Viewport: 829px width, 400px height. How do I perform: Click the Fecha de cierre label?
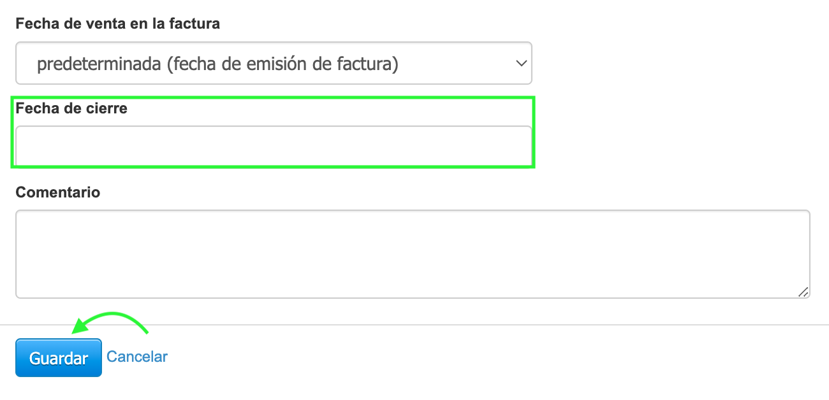coord(71,108)
